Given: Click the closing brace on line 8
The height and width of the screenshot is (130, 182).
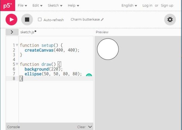Looking at the screenshot, I should click(x=21, y=78).
